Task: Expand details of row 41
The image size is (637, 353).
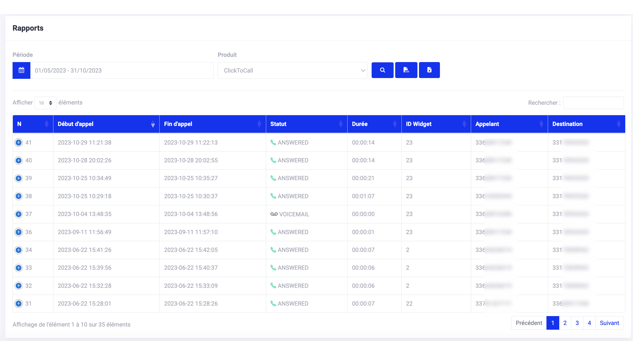Action: pos(19,142)
